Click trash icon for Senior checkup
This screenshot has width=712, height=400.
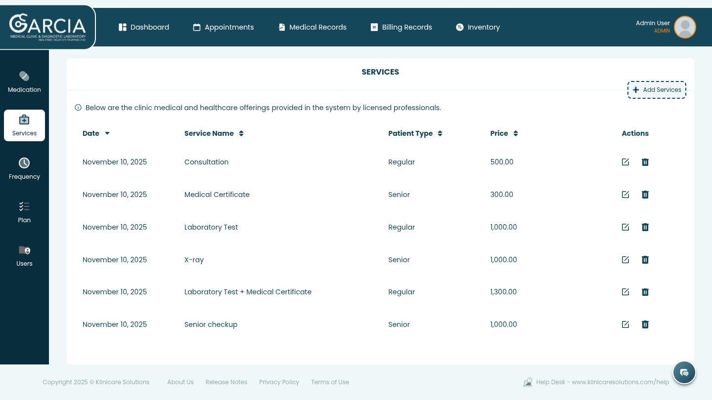pos(645,324)
